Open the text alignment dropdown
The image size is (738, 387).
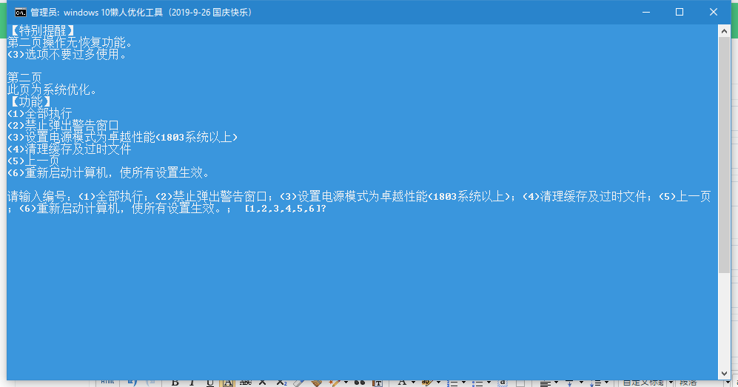(557, 383)
